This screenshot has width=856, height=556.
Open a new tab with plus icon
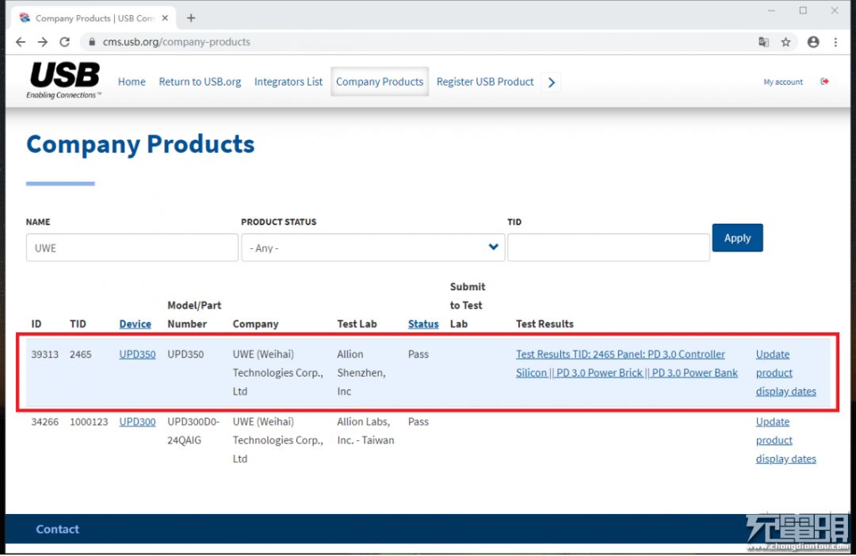[x=190, y=18]
